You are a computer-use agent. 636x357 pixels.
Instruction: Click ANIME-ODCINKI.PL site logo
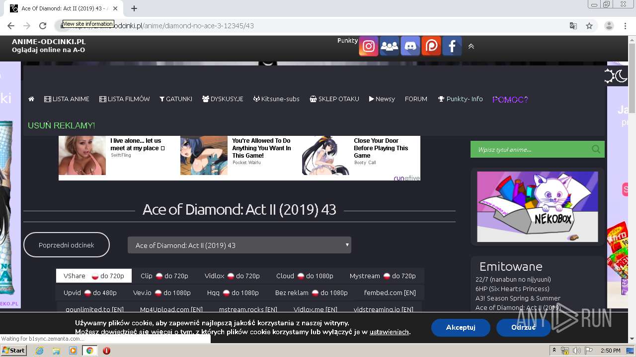[49, 42]
